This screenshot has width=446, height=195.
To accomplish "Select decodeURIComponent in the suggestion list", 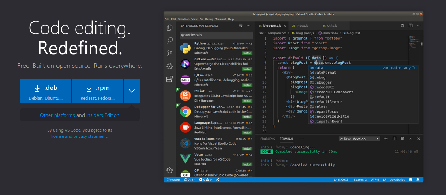I will point(363,92).
